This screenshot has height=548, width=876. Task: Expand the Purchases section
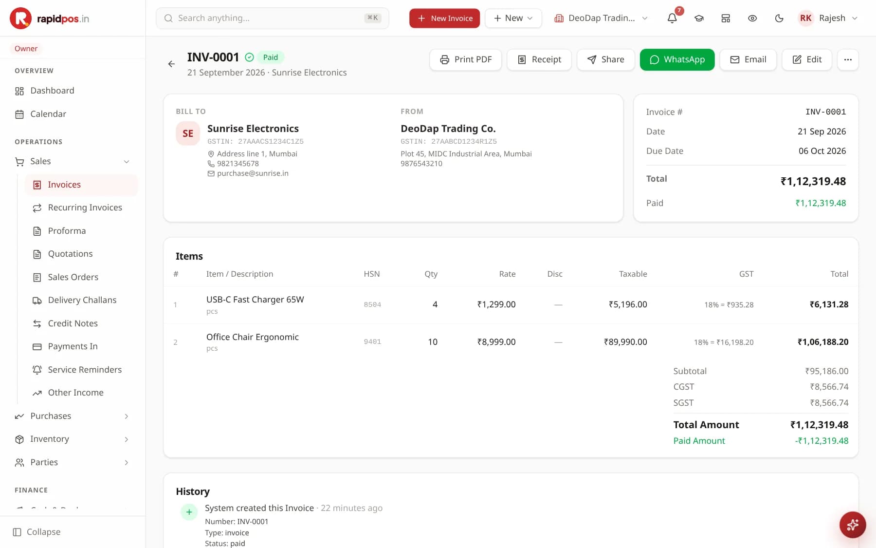coord(73,416)
